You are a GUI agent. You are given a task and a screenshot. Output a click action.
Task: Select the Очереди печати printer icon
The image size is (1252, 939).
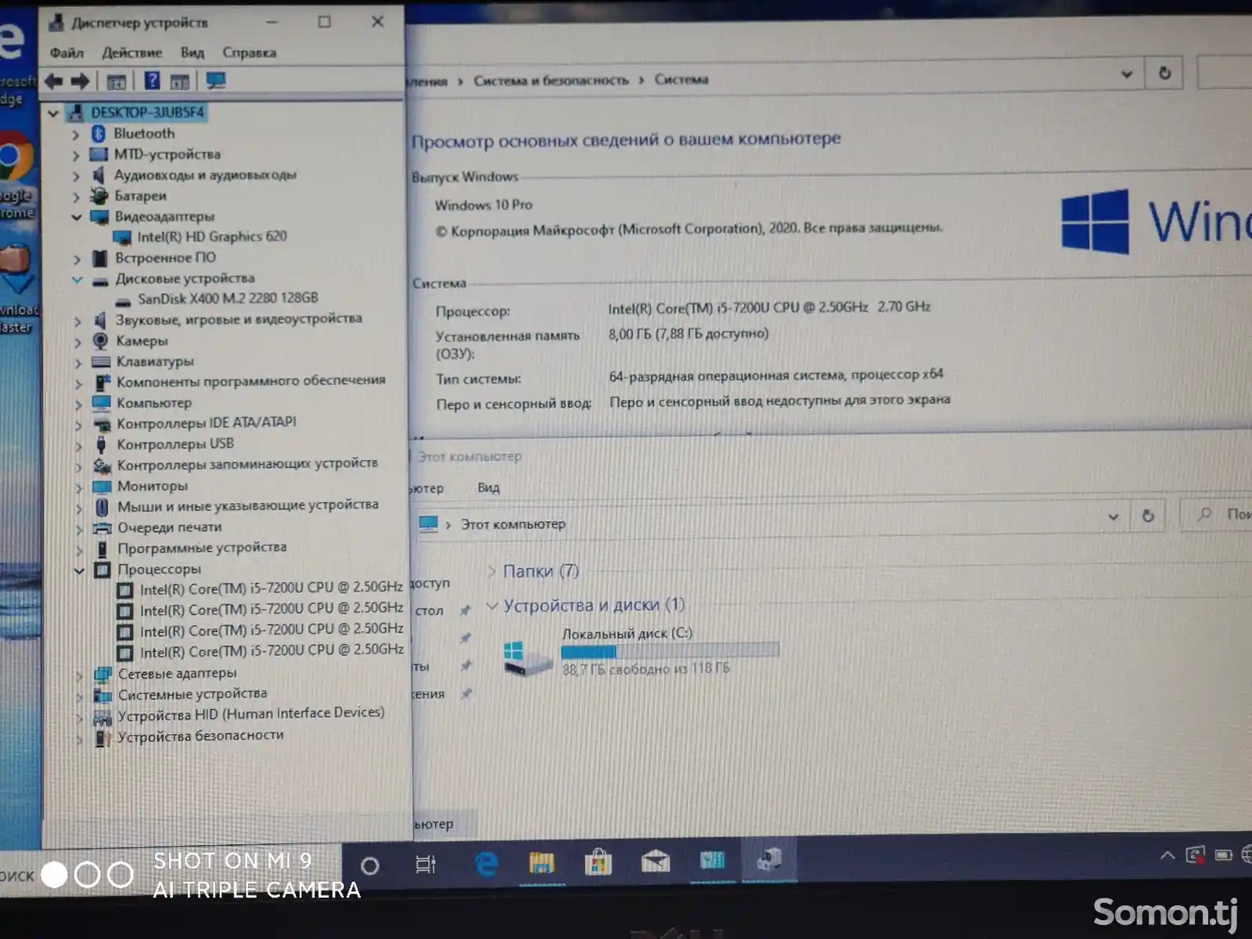click(103, 528)
